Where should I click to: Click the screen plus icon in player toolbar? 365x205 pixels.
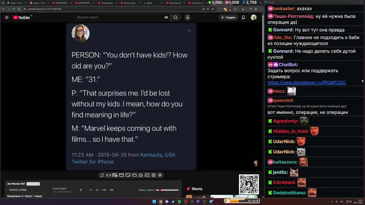147,175
